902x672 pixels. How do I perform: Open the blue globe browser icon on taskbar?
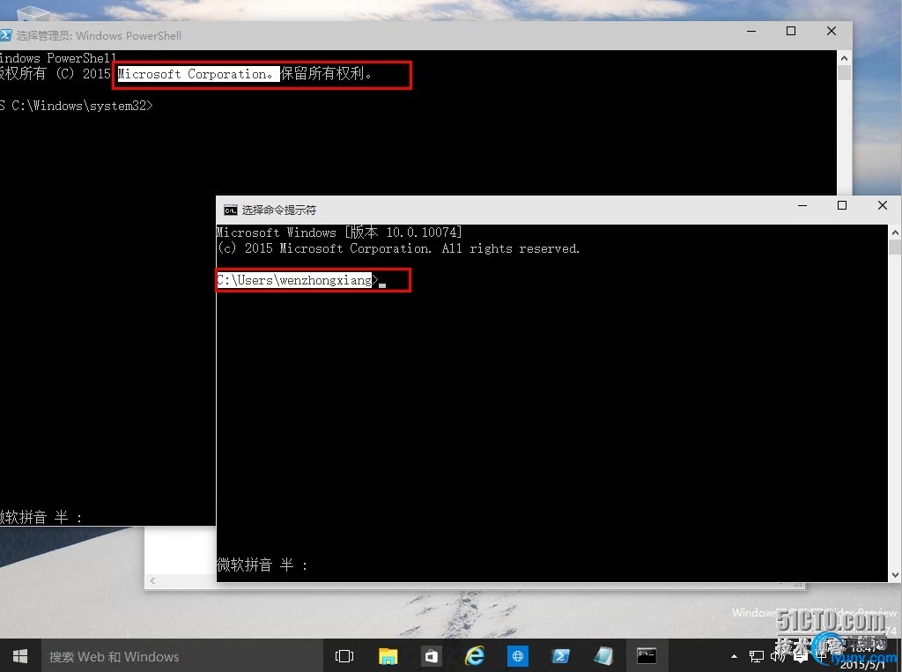coord(518,656)
